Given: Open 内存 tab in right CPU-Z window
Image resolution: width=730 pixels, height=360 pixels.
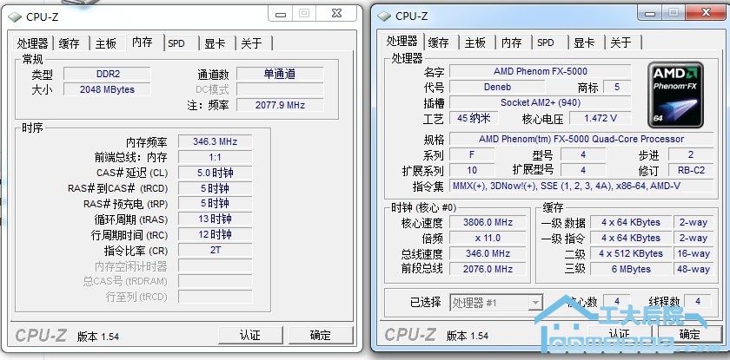Looking at the screenshot, I should [x=512, y=43].
